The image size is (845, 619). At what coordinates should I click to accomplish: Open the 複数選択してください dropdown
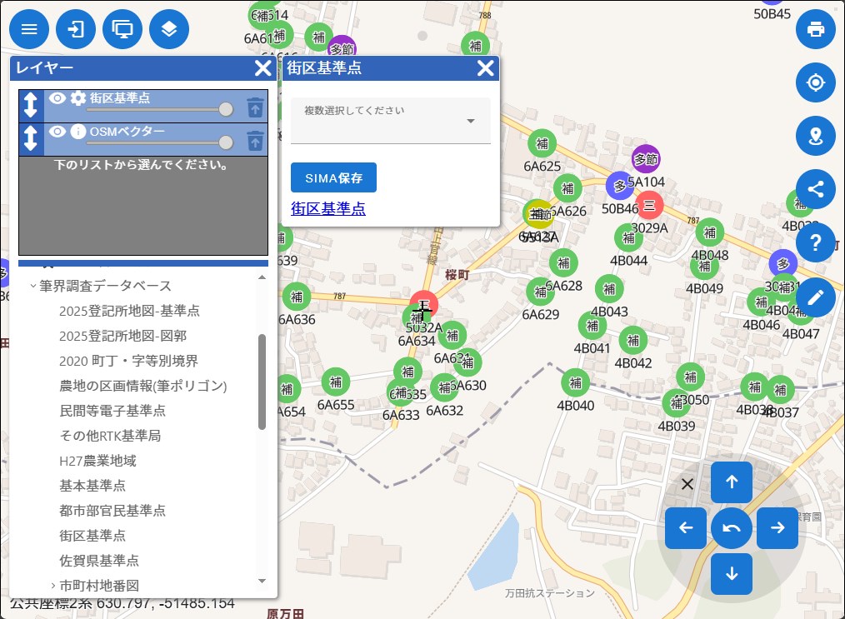390,121
